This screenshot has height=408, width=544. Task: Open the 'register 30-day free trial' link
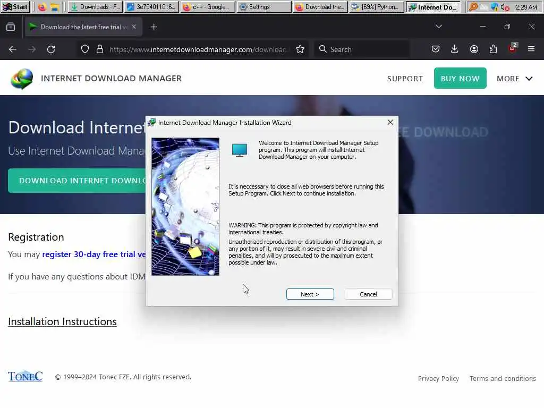94,254
